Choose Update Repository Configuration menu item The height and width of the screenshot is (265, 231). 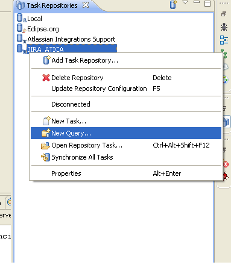point(126,89)
